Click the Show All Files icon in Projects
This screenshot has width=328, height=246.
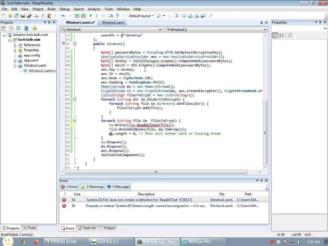(x=11, y=28)
